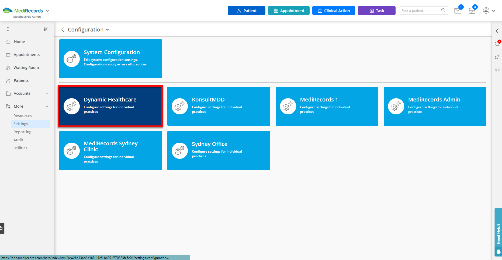Create a new Task
The height and width of the screenshot is (260, 502).
pyautogui.click(x=376, y=10)
